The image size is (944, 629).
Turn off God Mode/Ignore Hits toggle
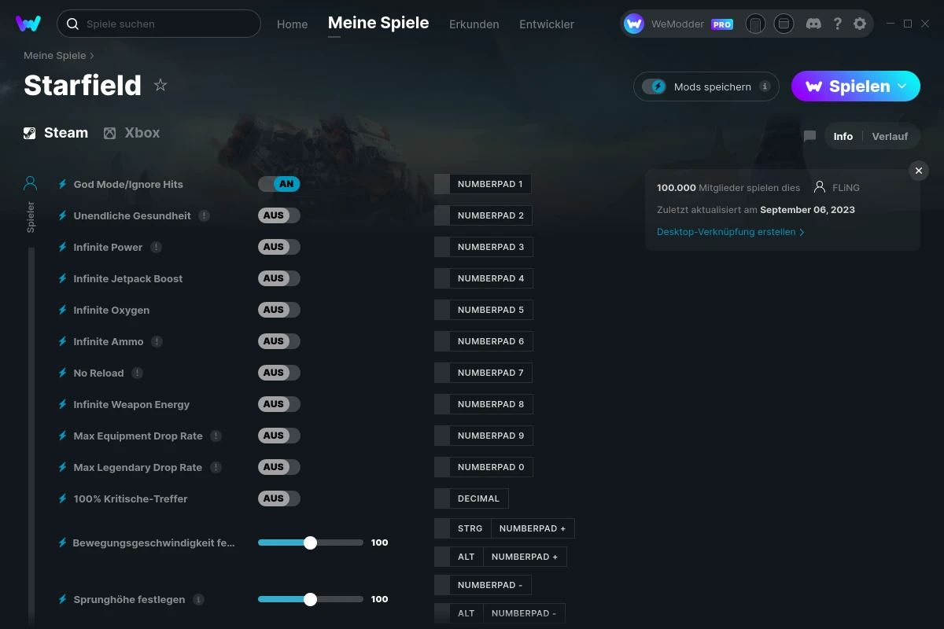point(279,184)
